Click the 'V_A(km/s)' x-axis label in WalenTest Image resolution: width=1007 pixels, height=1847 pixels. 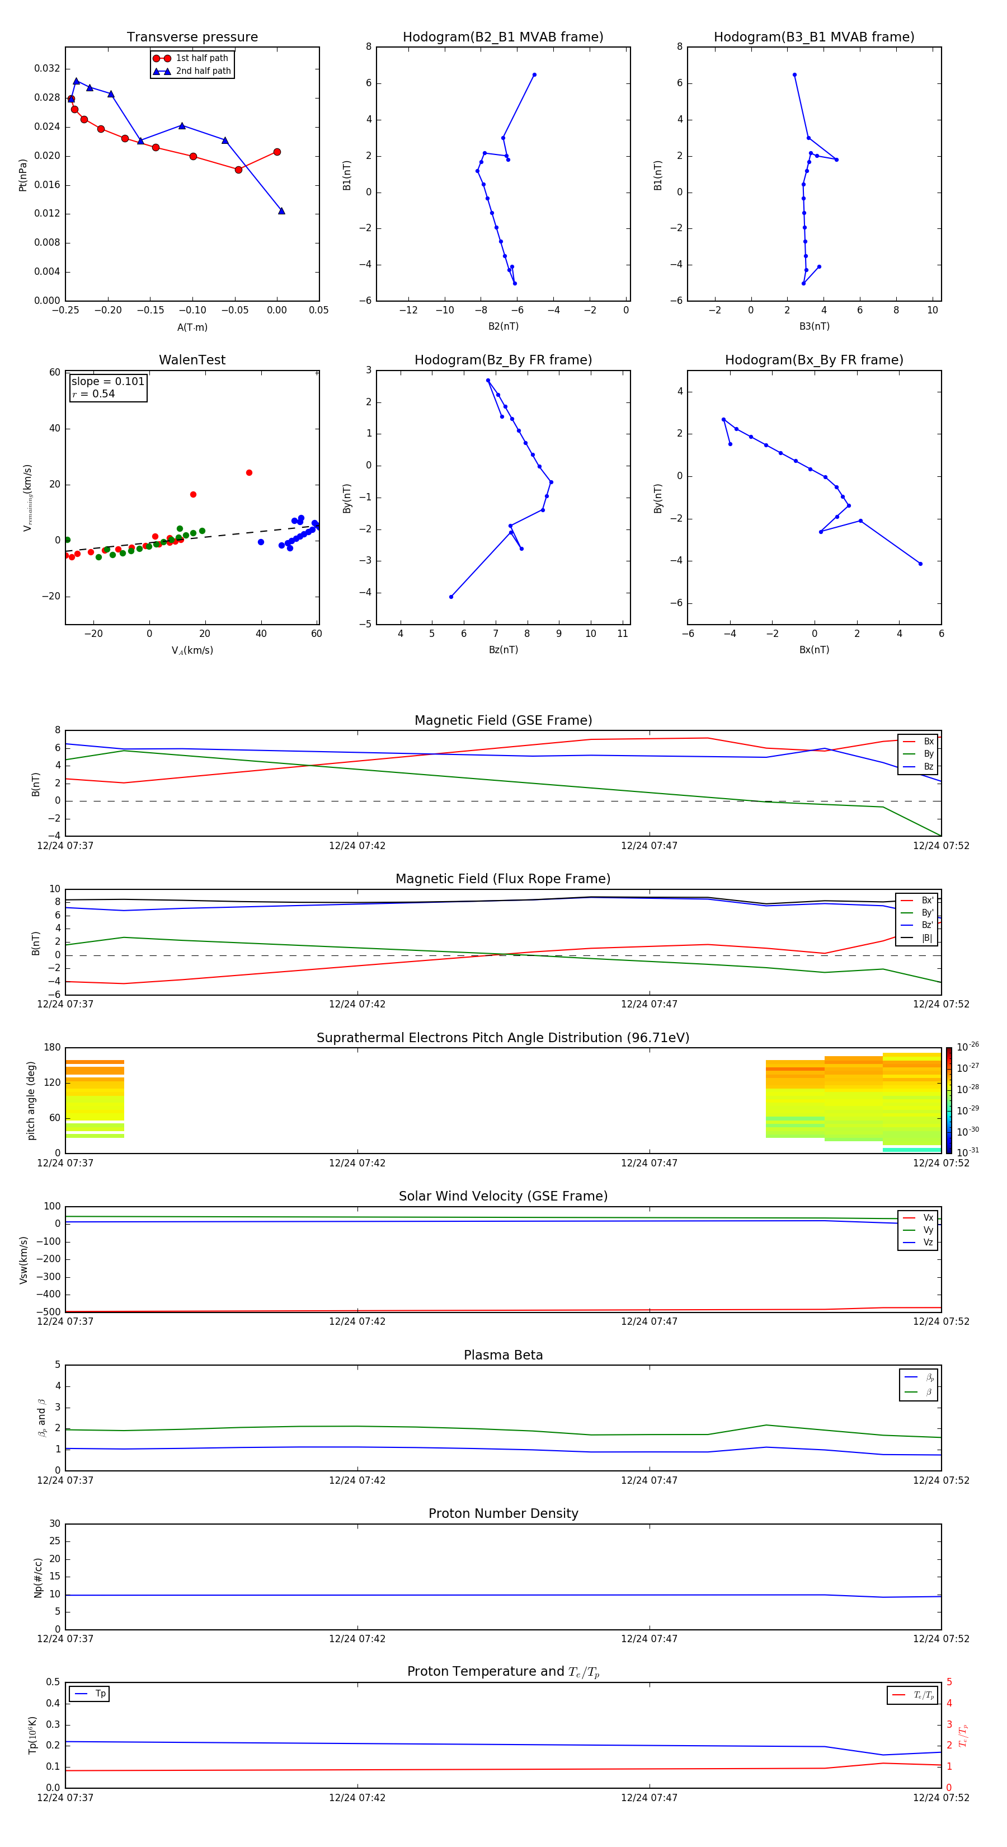pos(192,650)
